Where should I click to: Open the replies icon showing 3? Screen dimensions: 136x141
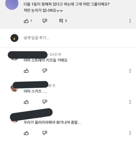click(61, 21)
